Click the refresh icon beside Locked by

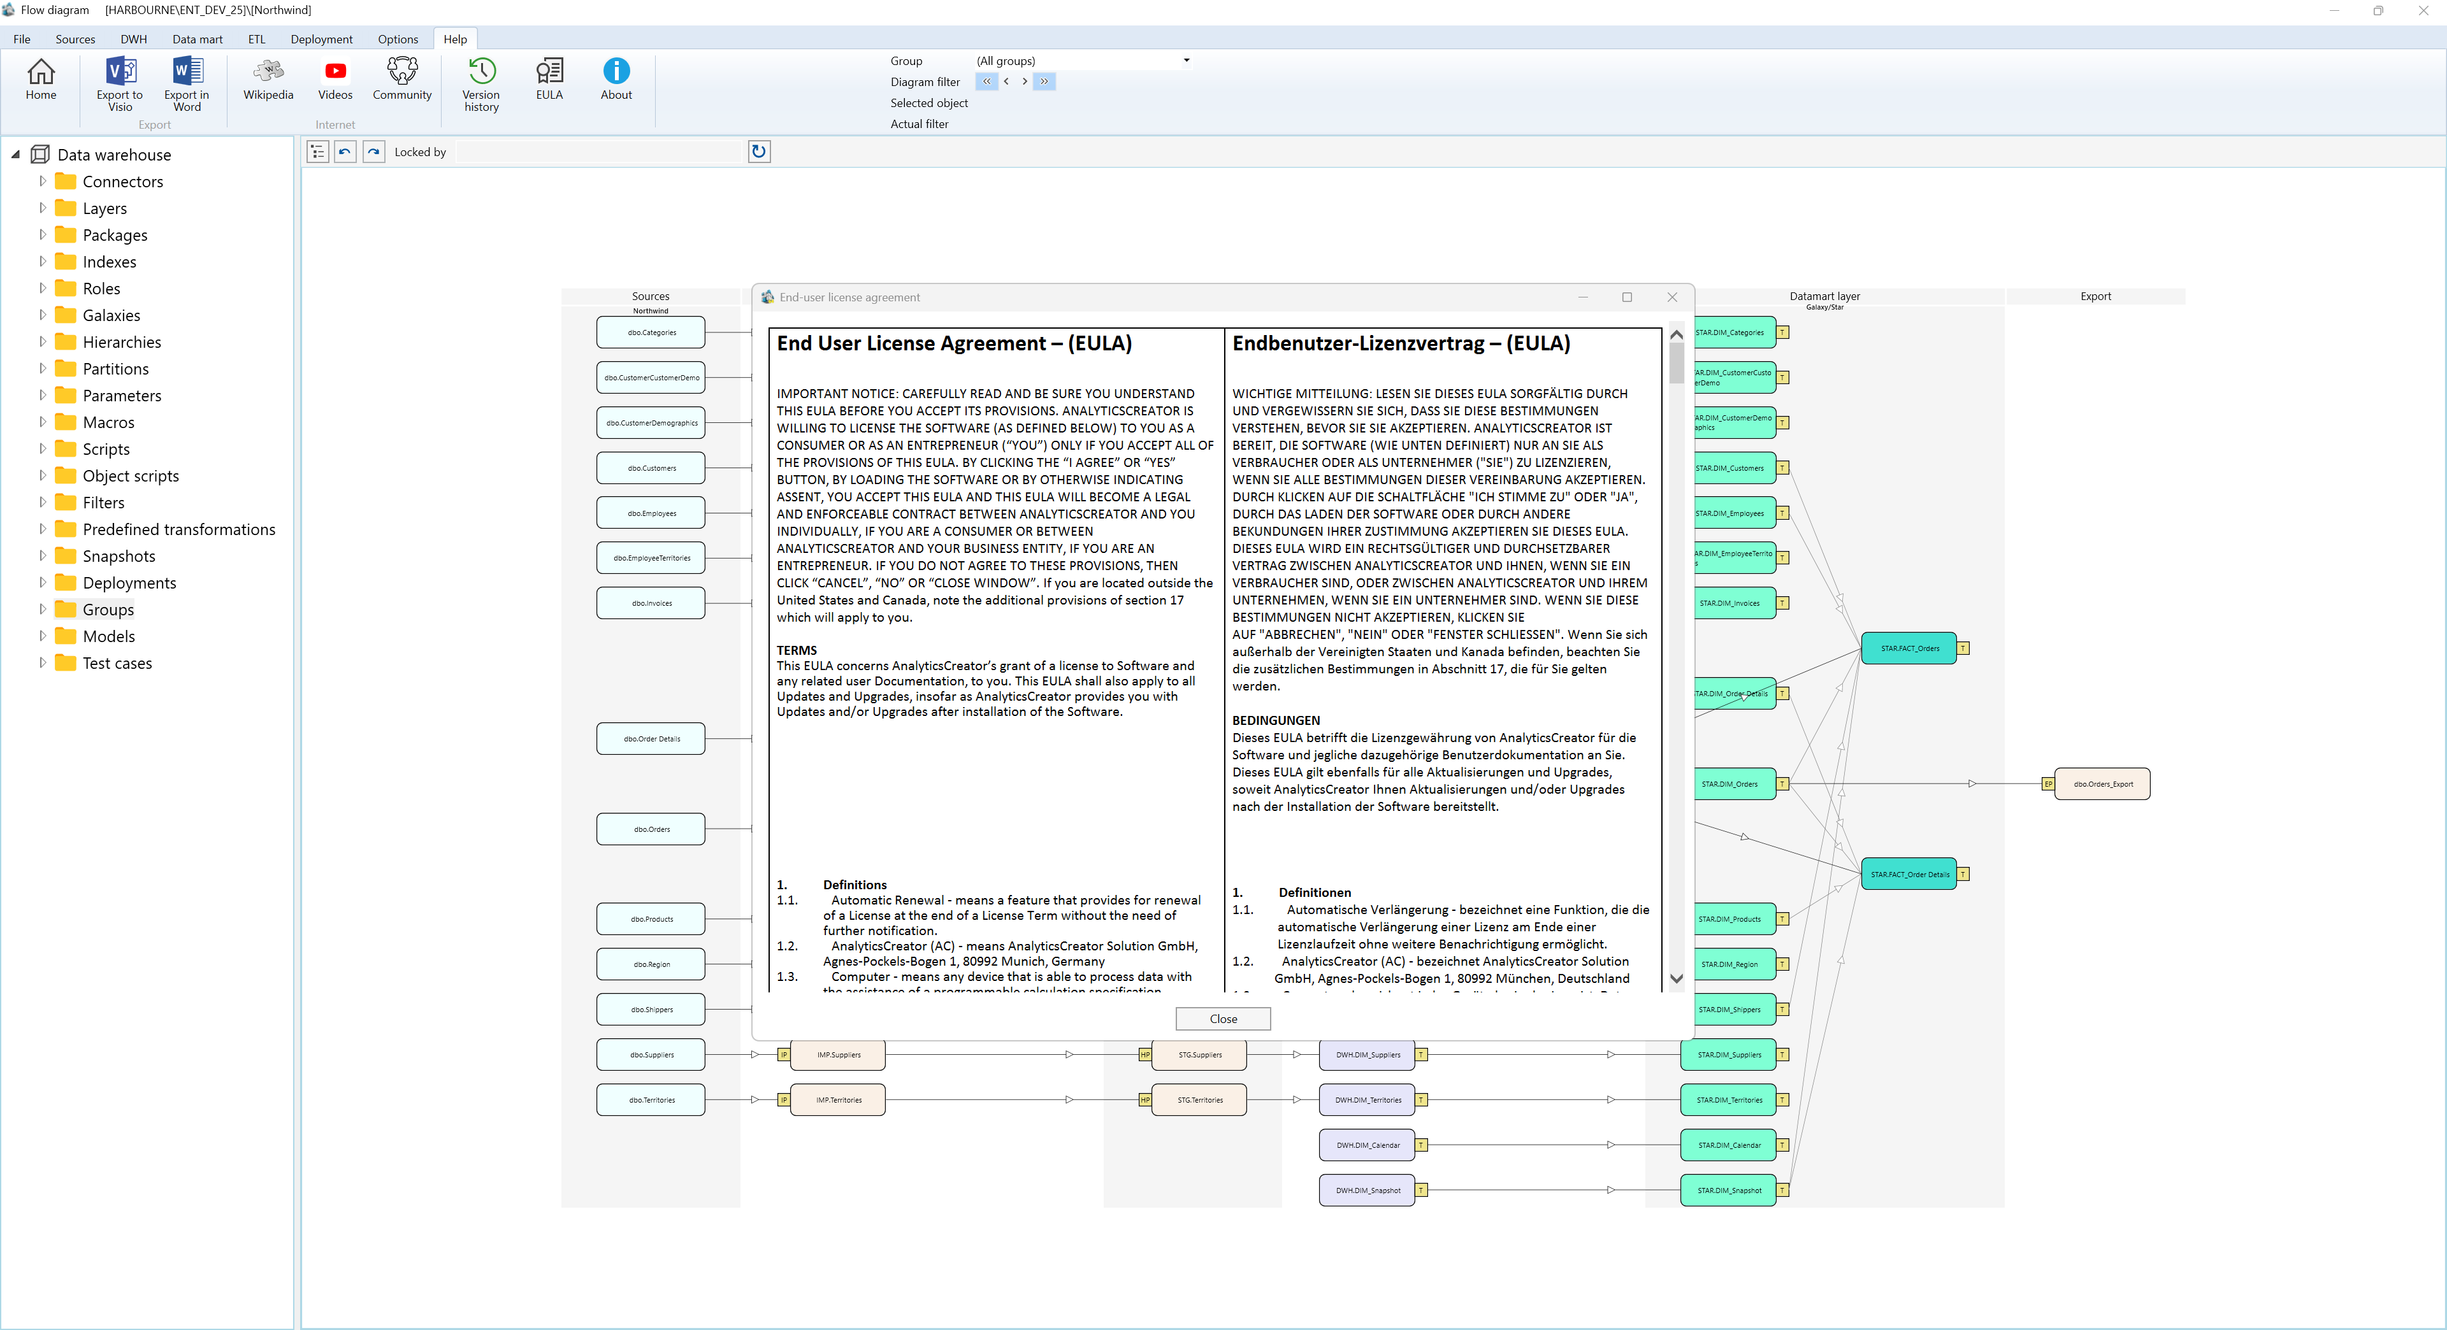pyautogui.click(x=759, y=152)
